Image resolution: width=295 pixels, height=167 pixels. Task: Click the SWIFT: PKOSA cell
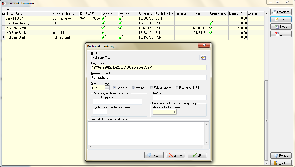[90, 18]
